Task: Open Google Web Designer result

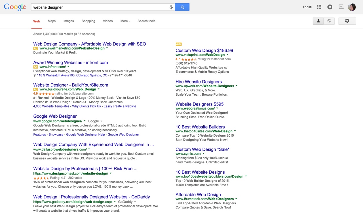Action: 55,116
